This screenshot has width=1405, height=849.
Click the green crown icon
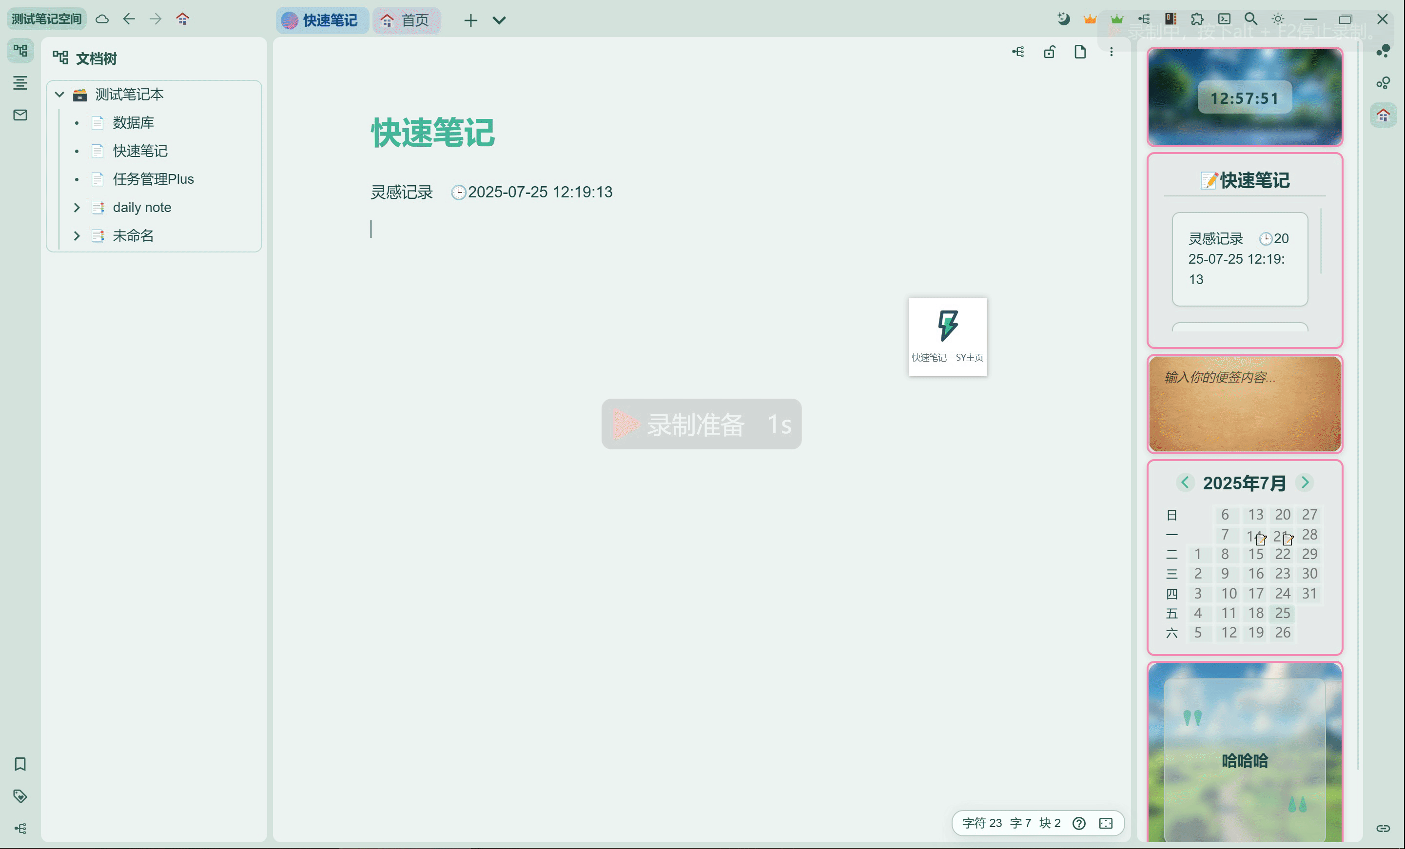click(x=1116, y=19)
